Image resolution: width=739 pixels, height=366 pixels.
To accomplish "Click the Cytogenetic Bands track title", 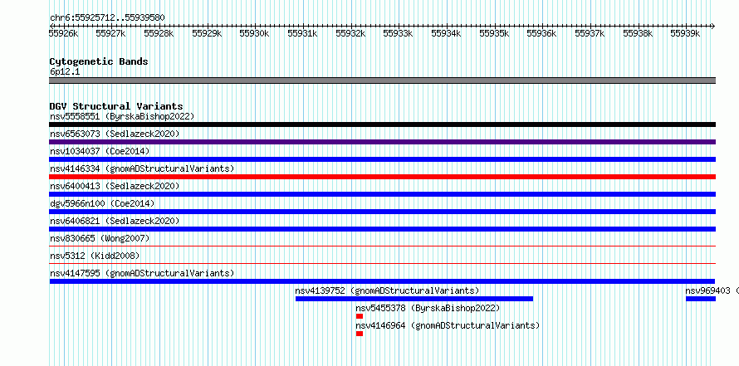I will pos(99,61).
